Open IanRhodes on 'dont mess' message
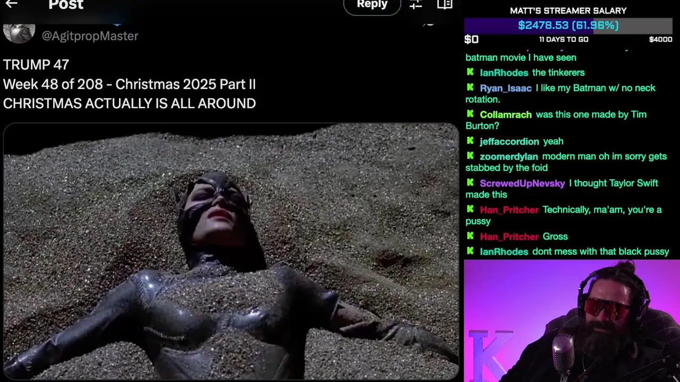 click(504, 251)
